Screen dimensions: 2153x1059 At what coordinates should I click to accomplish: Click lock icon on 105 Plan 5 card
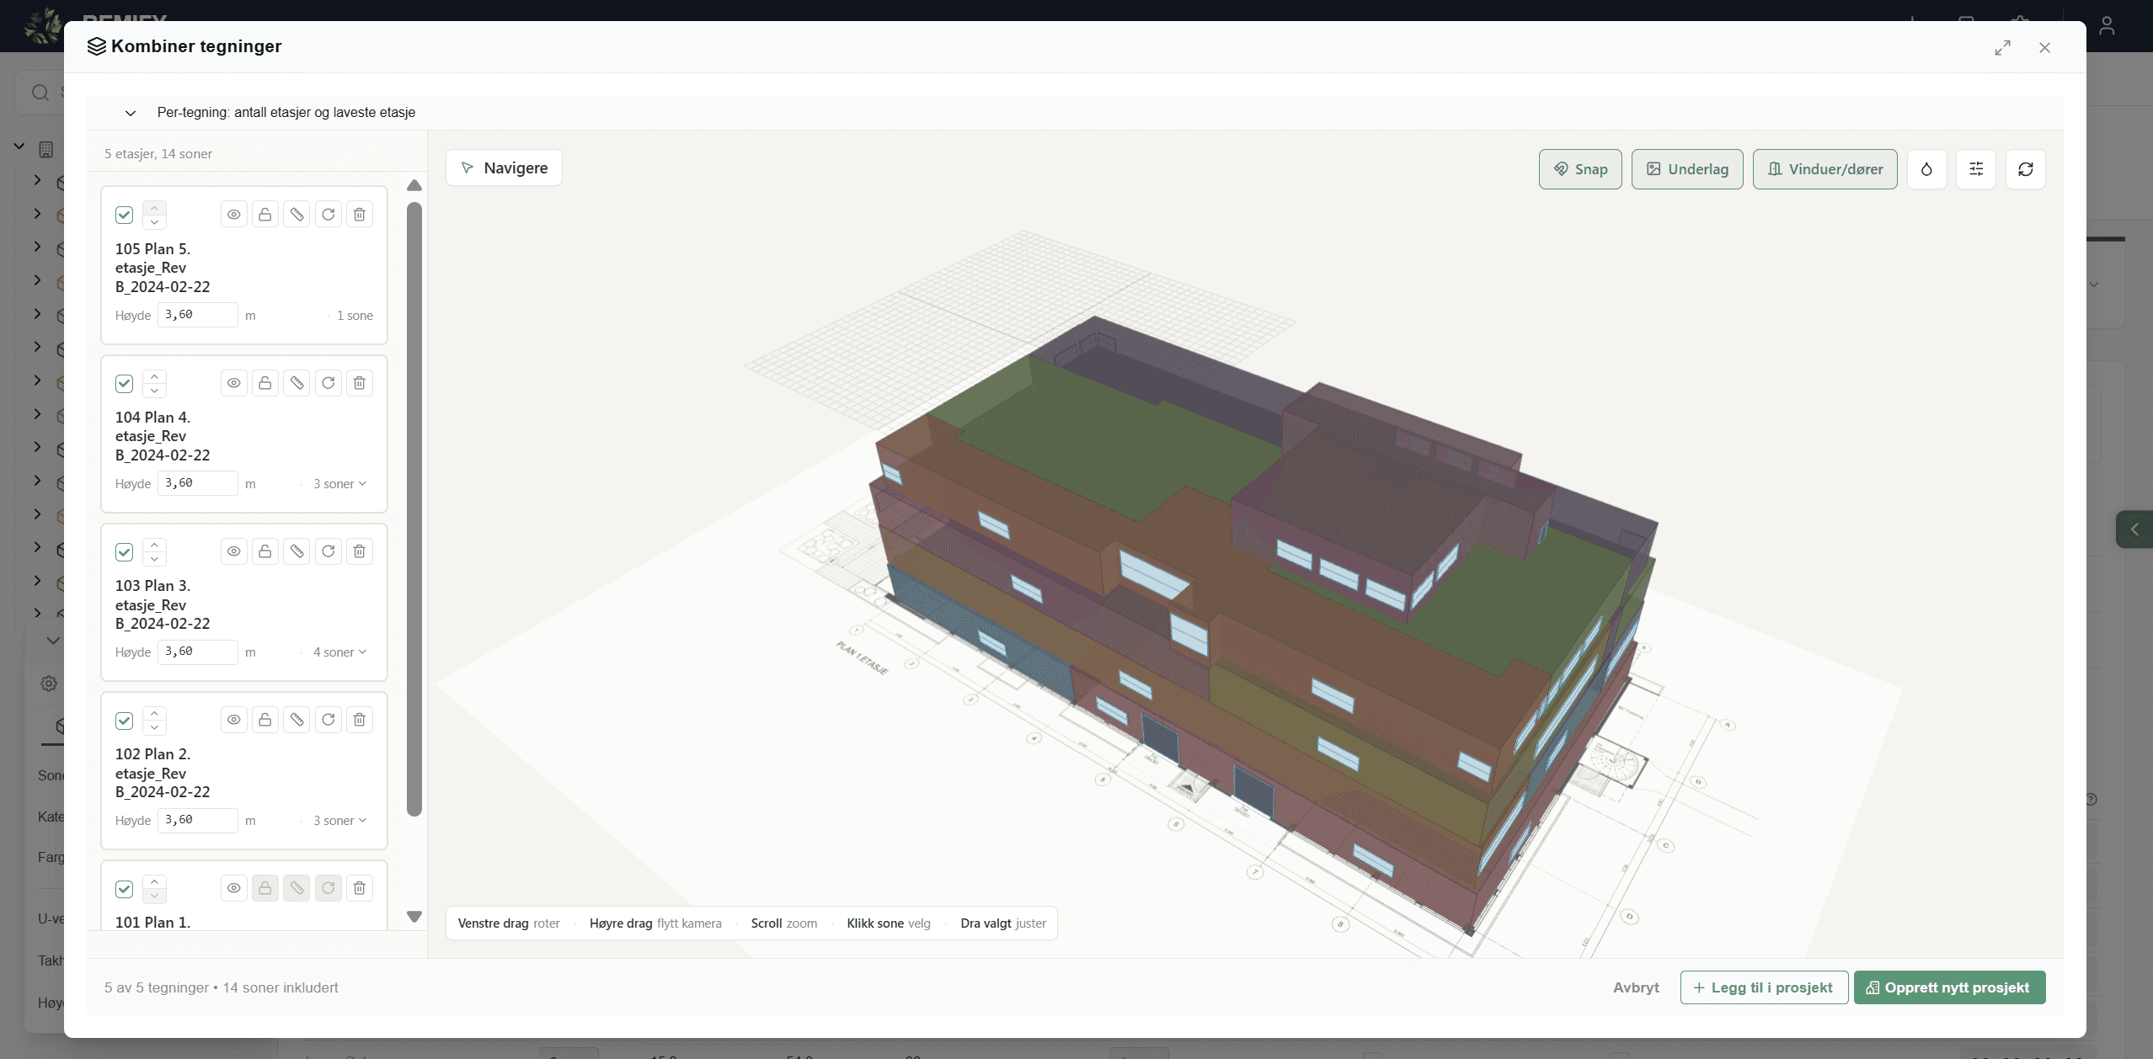(265, 215)
